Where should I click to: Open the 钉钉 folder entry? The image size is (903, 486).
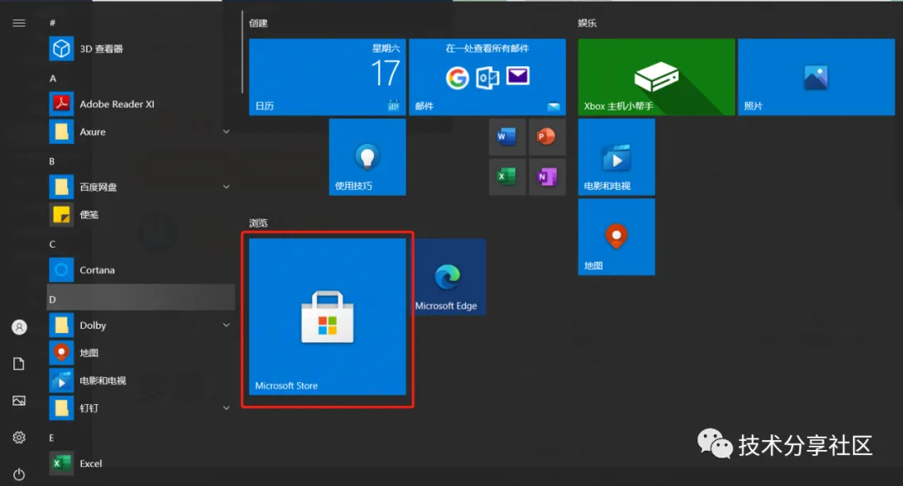pos(141,408)
